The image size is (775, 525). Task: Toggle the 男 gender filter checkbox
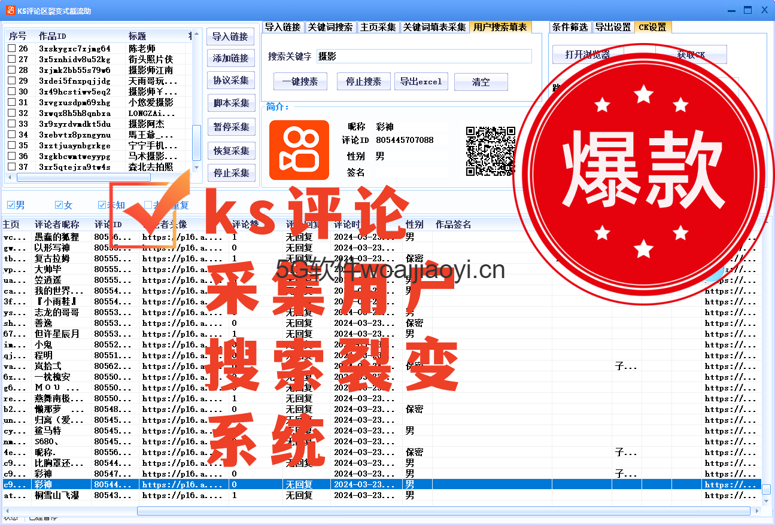(11, 205)
